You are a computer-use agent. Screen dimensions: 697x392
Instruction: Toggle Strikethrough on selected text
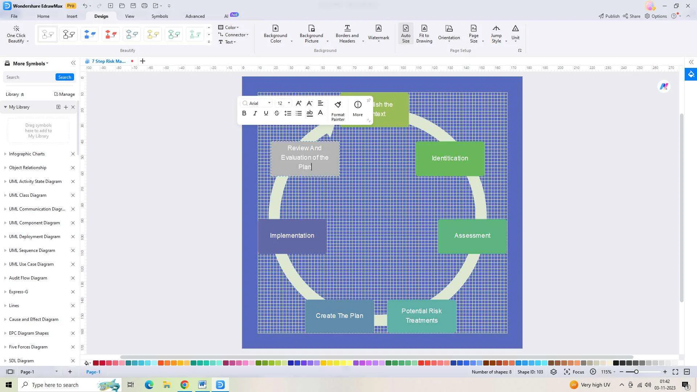(x=277, y=113)
